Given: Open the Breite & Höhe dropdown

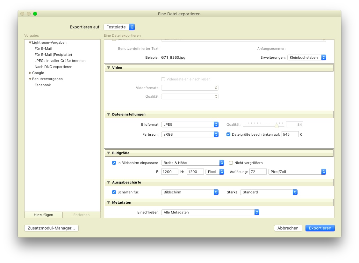Looking at the screenshot, I should point(192,163).
